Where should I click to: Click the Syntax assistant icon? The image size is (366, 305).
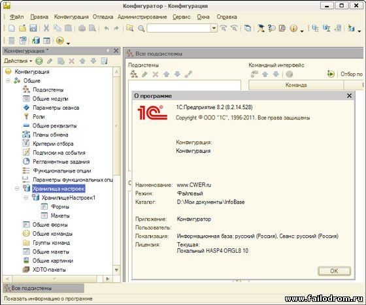tap(261, 28)
